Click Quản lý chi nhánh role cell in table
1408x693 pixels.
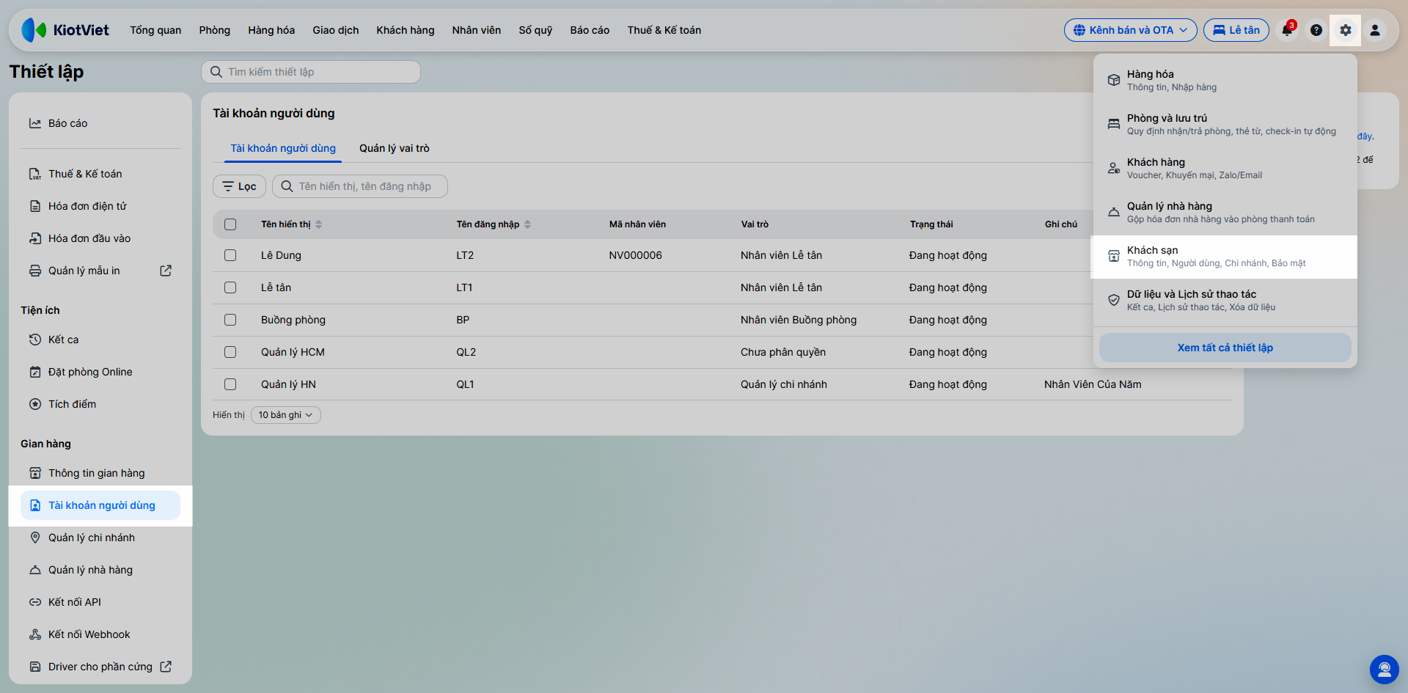(784, 384)
